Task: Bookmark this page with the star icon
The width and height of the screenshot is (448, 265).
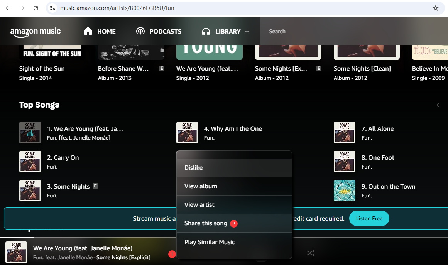Action: click(435, 8)
